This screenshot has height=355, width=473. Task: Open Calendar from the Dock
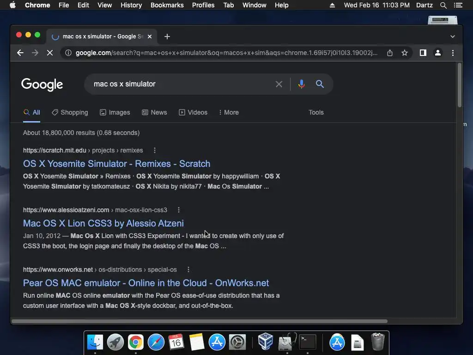[176, 342]
